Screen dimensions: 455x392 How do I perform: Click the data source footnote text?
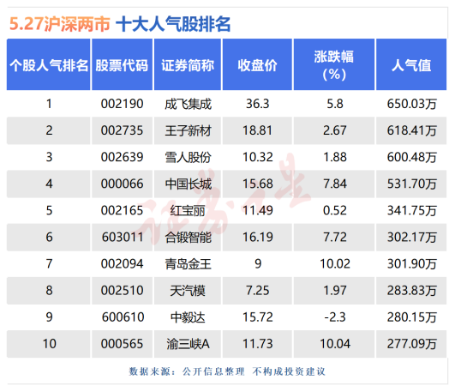[227, 371]
